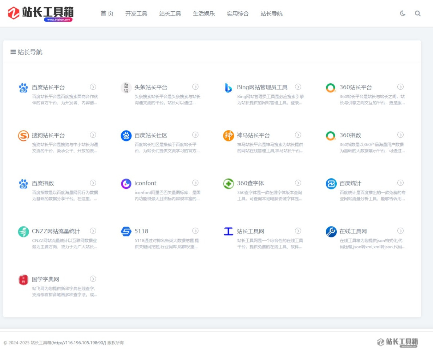Click the 在线工具网 wrench icon
The width and height of the screenshot is (433, 356).
coord(331,232)
